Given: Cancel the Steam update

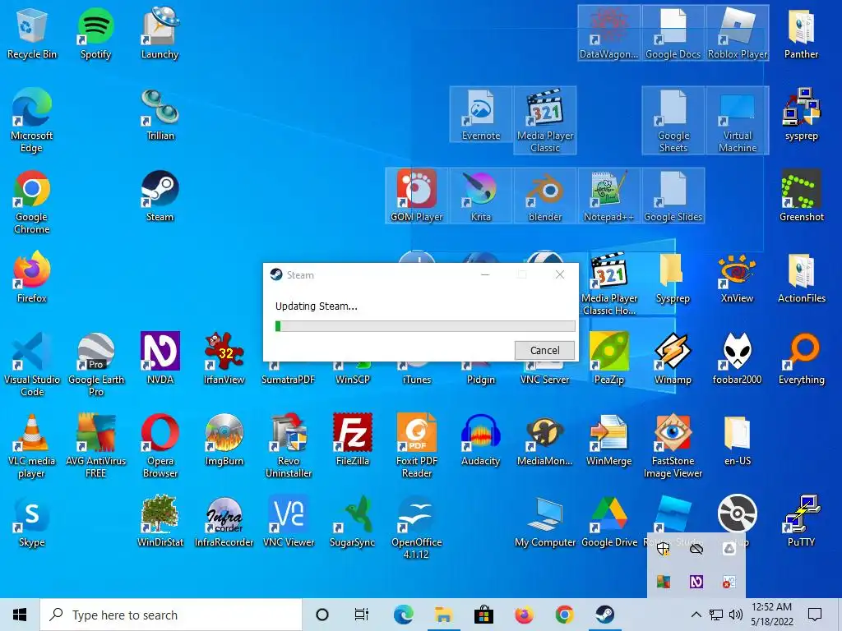Looking at the screenshot, I should 544,350.
